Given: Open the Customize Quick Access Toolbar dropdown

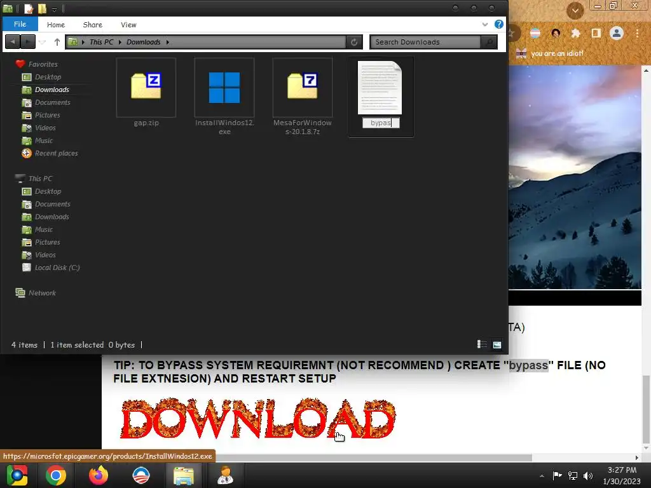Looking at the screenshot, I should [55, 9].
